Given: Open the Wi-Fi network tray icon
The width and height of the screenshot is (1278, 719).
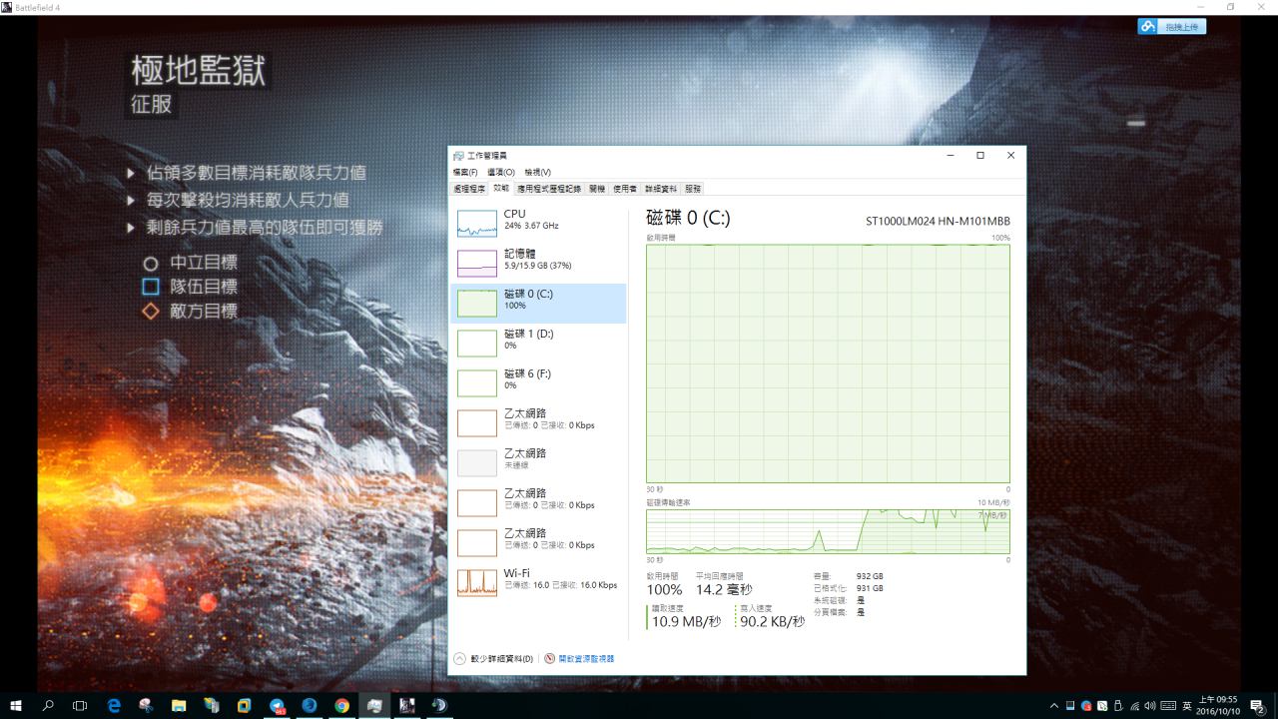Looking at the screenshot, I should (1133, 706).
